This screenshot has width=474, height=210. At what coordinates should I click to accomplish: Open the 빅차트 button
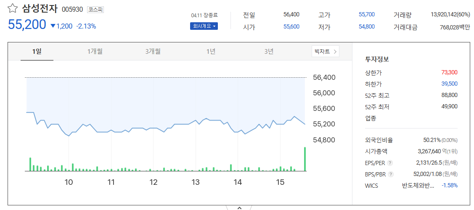click(x=325, y=51)
